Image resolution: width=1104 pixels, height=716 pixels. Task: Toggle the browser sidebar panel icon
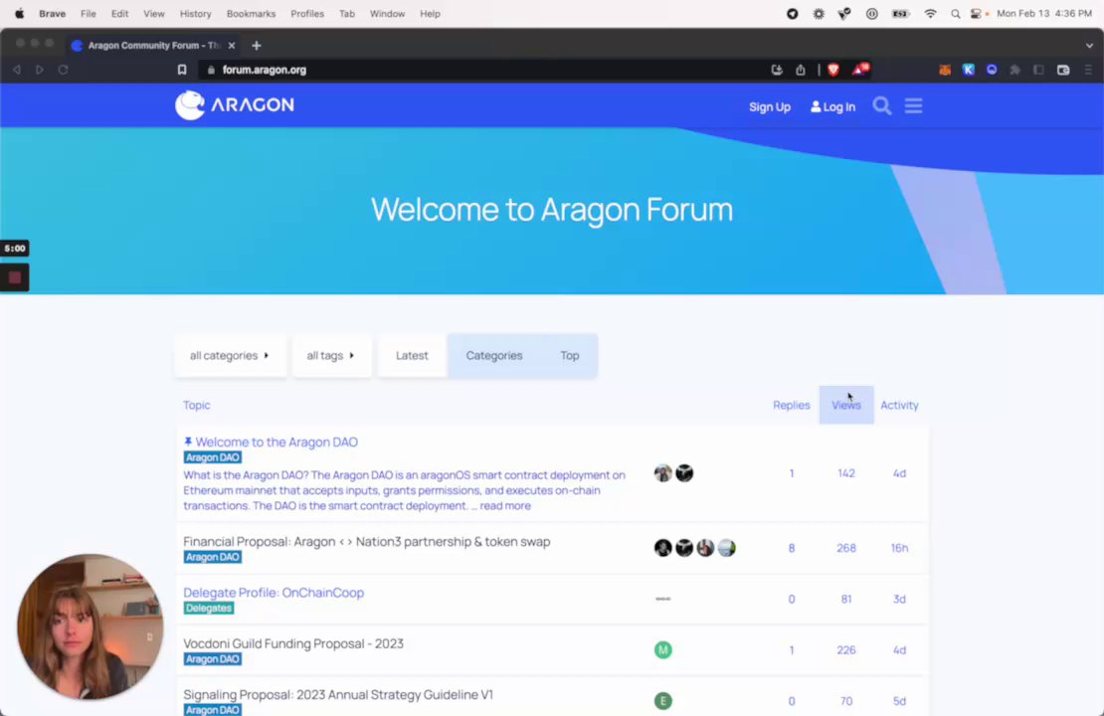[x=1038, y=70]
